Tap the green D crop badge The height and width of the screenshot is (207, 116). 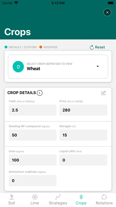click(18, 67)
